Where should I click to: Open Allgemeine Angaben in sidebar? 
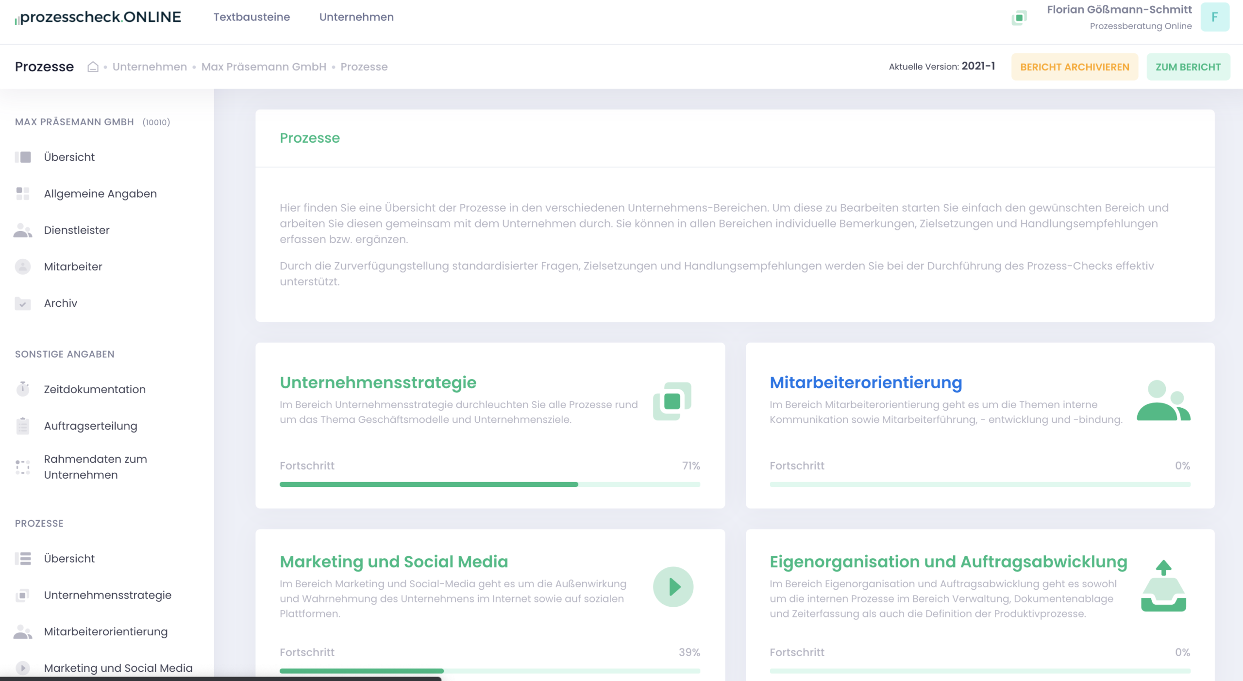coord(100,194)
